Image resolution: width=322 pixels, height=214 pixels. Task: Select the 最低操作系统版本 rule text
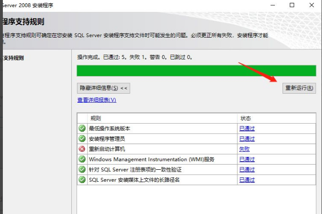pos(109,128)
